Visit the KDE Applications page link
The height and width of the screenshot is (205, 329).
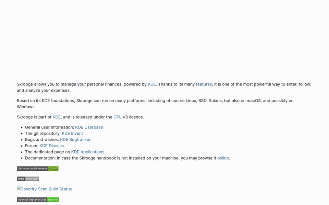tap(88, 152)
